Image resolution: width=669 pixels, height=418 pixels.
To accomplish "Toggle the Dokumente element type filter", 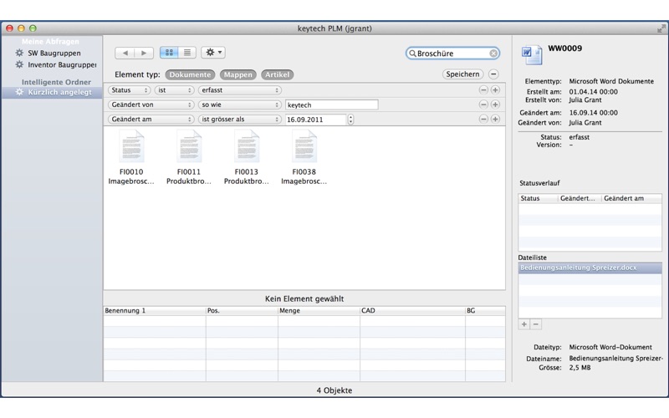I will pyautogui.click(x=190, y=74).
